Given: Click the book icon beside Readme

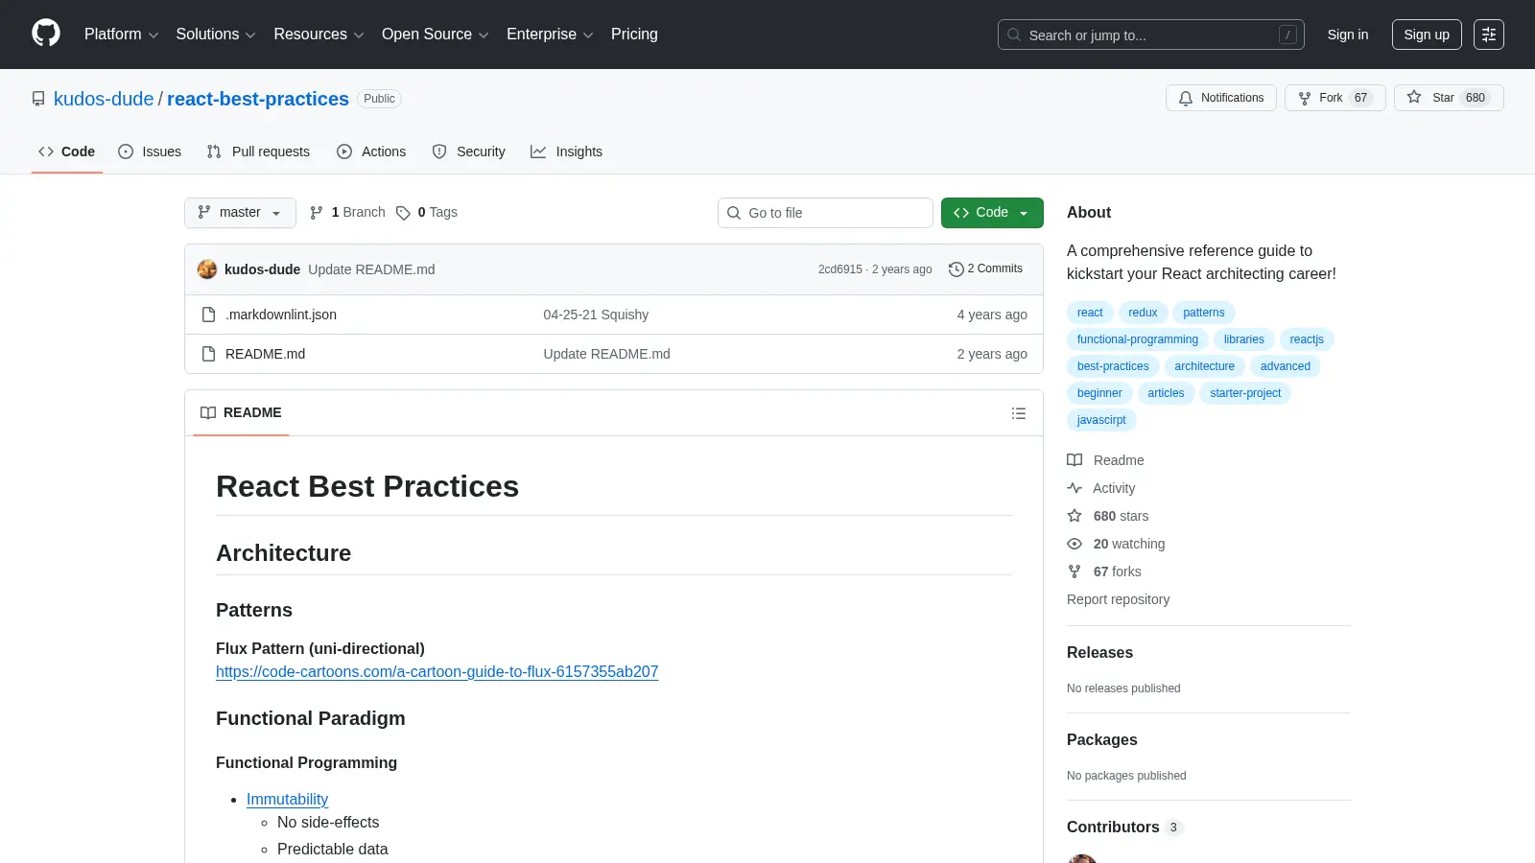Looking at the screenshot, I should tap(1074, 460).
